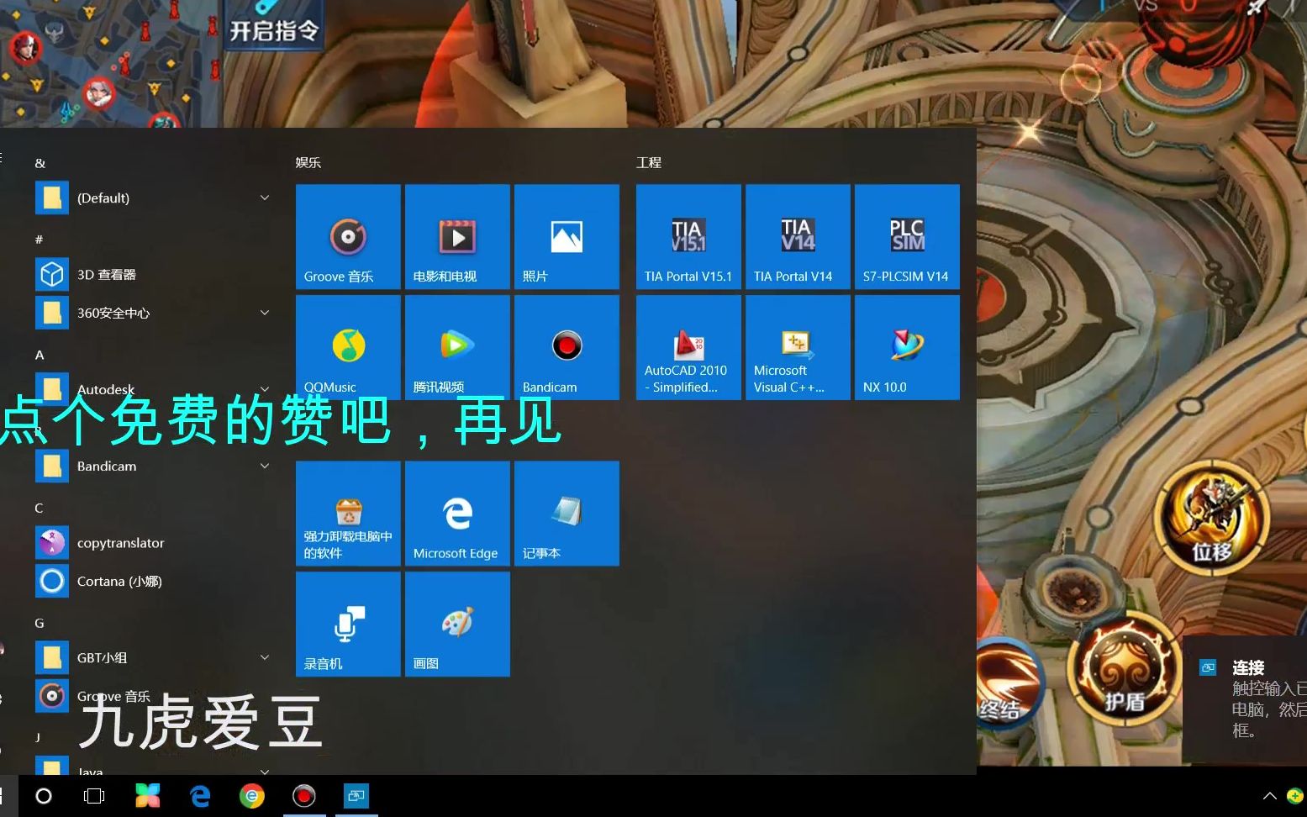Launch the Bandicam tile

[x=567, y=347]
